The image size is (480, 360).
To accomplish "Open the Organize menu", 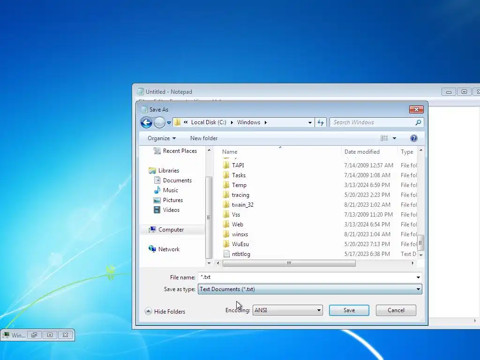I will click(162, 138).
